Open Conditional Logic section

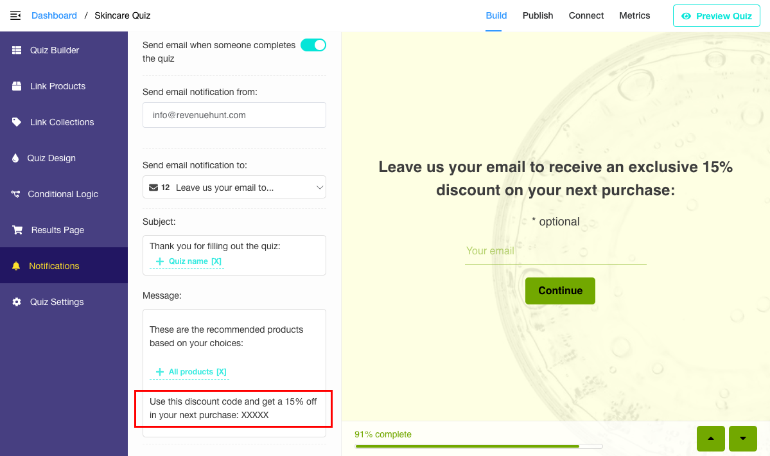click(x=64, y=194)
